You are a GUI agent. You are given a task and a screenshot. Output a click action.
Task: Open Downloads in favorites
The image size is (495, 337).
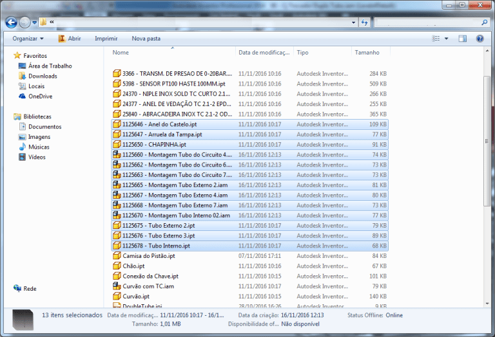coord(43,77)
